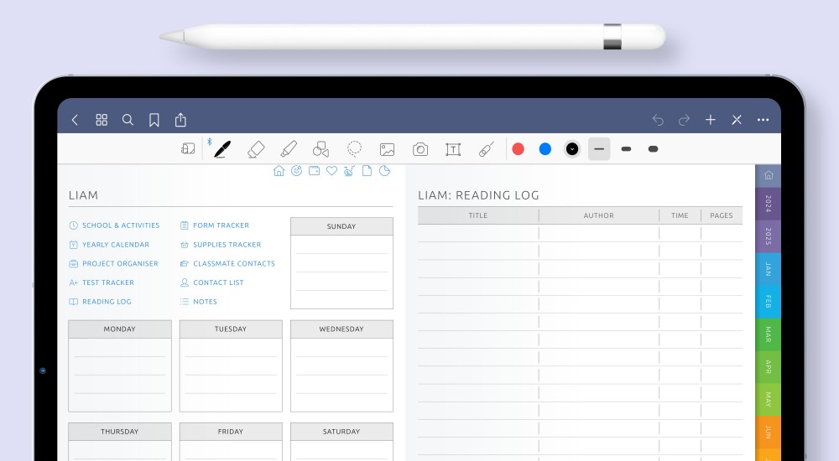
Task: Open the wallet finance icon page
Action: point(314,171)
